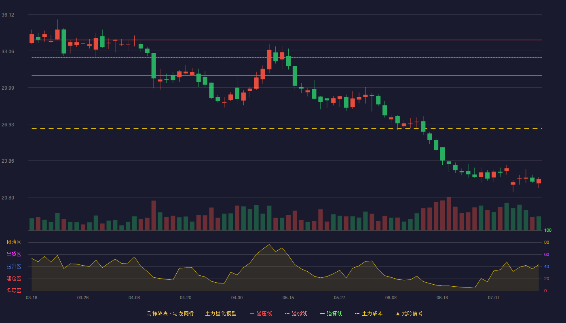Click the 03-26 date label

[x=83, y=298]
